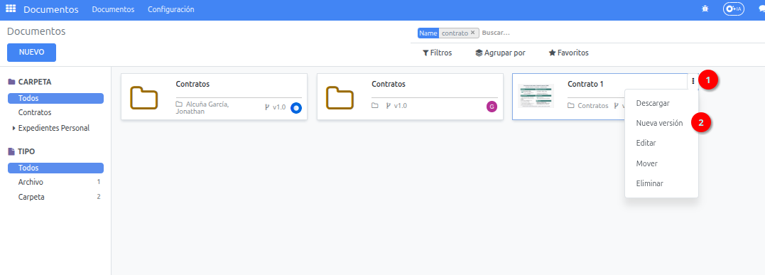
Task: Open the Documentos top menu
Action: pos(113,9)
